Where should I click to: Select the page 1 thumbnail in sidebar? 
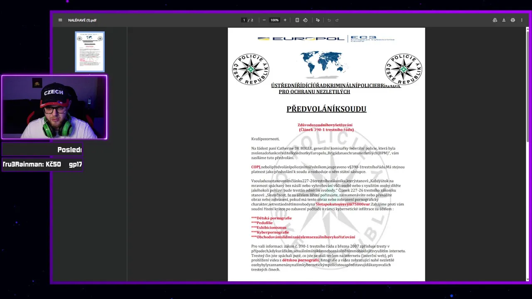pos(90,51)
